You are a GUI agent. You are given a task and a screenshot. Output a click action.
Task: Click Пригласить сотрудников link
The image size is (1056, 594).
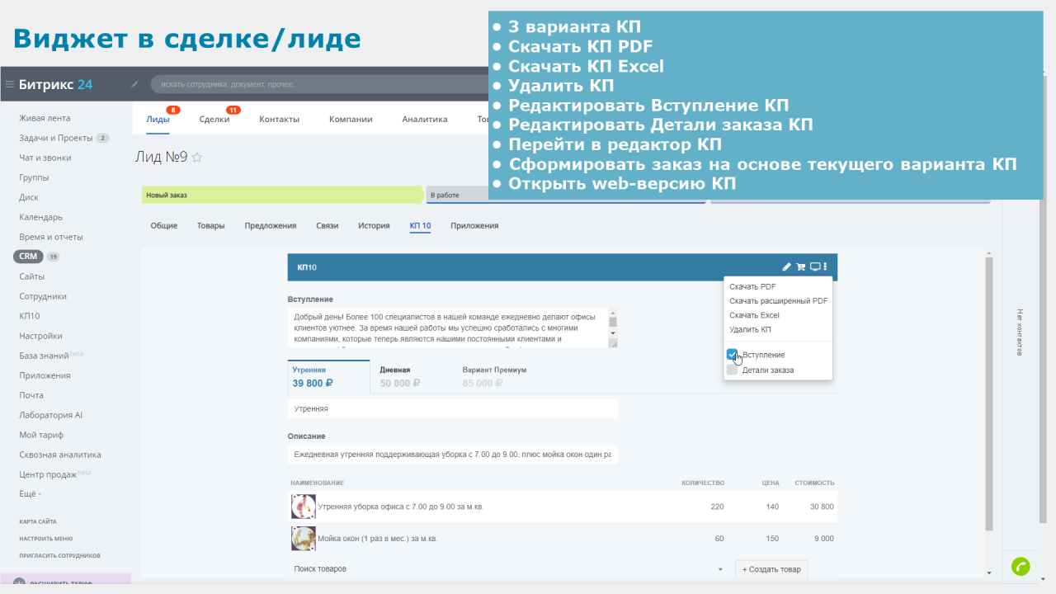(60, 556)
